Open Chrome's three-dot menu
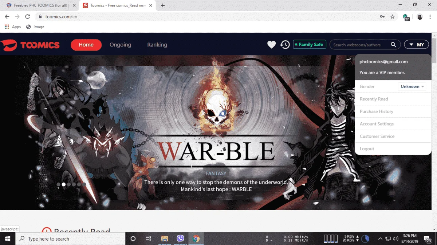Viewport: 437px width, 245px height. point(430,17)
